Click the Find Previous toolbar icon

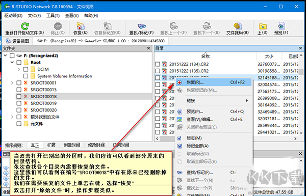(173, 26)
